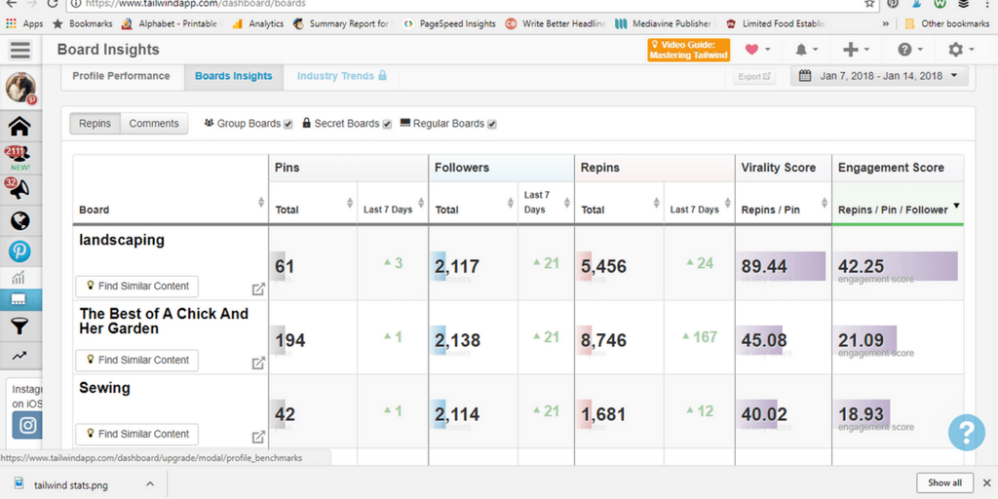Screen dimensions: 998x499
Task: Click landscaping engagement score 42.25 bar
Action: [896, 266]
